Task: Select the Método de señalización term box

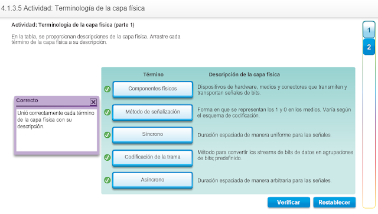Action: [152, 112]
